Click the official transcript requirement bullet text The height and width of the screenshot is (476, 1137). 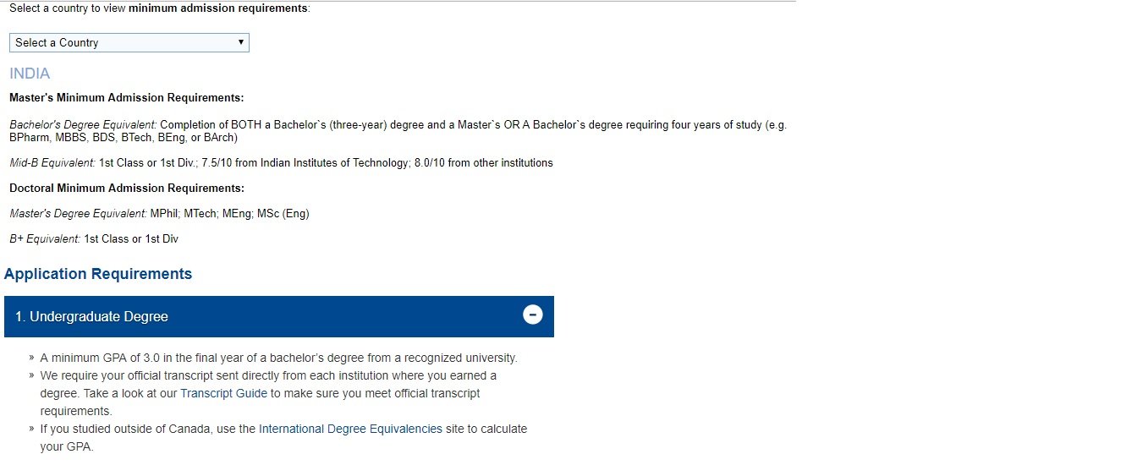click(x=268, y=375)
